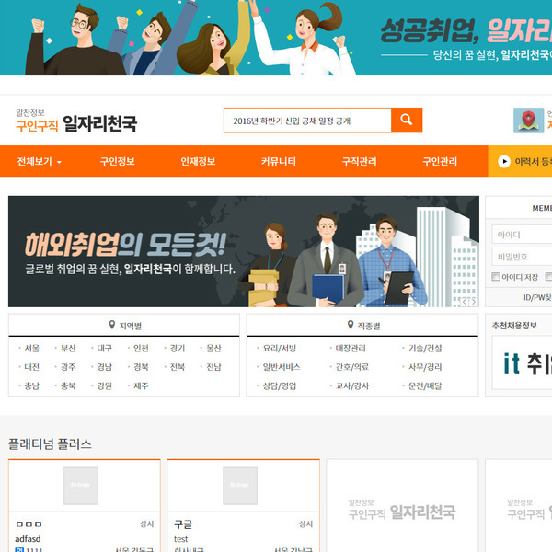
Task: Open 매장관리 job category
Action: [x=351, y=348]
